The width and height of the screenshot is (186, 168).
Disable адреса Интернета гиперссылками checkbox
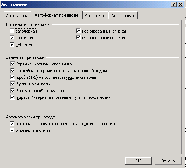[13, 97]
